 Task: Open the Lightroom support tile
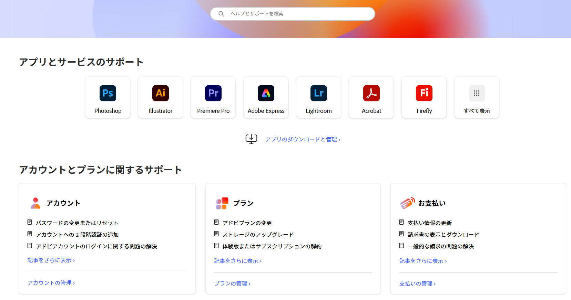tap(319, 97)
